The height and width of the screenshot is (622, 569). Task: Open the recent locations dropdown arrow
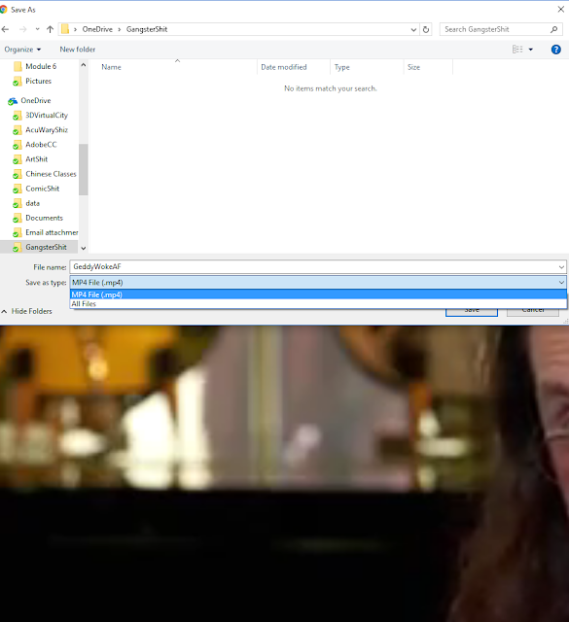click(37, 29)
